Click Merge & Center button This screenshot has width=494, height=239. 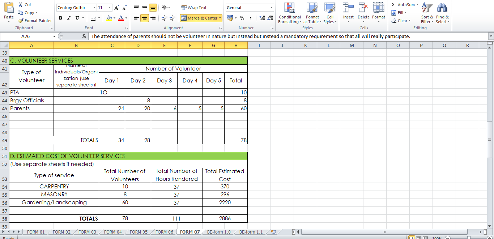[x=199, y=18]
